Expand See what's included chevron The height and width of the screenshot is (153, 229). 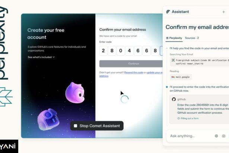tap(54, 57)
